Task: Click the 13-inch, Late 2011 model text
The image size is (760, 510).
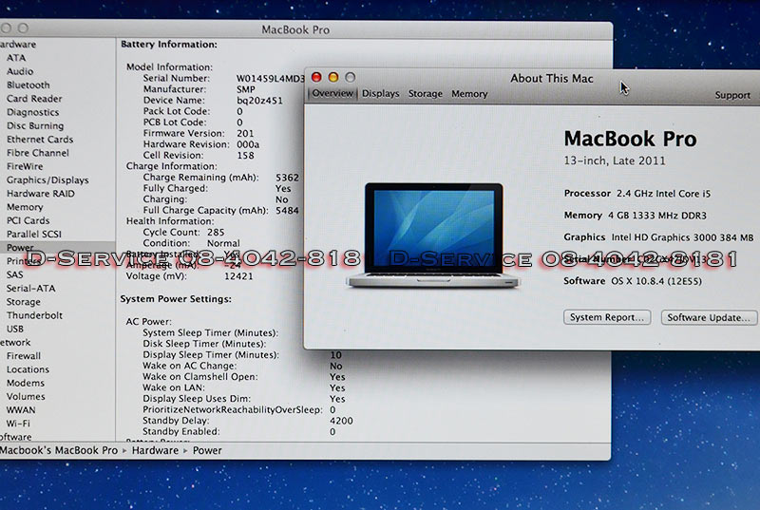Action: [615, 161]
